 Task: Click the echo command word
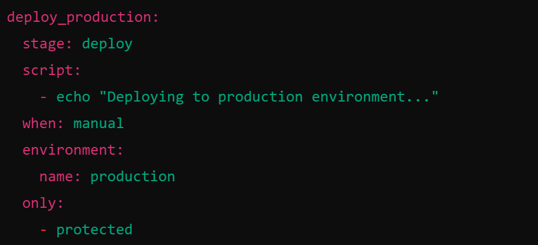click(x=73, y=97)
